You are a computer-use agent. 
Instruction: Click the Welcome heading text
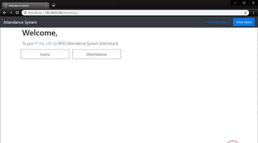click(39, 33)
